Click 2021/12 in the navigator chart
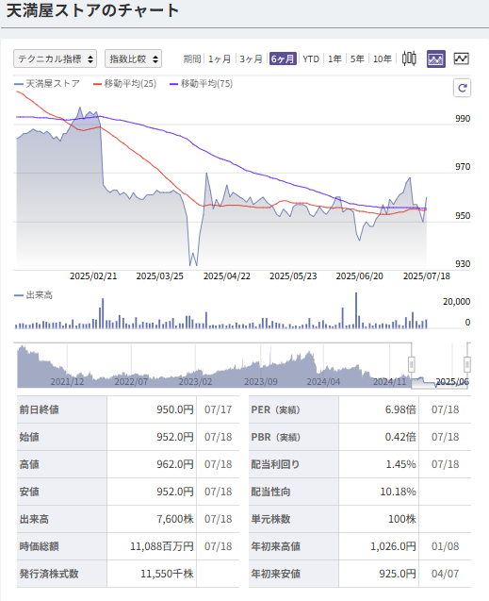Viewport: 489px width, 601px height. click(67, 382)
